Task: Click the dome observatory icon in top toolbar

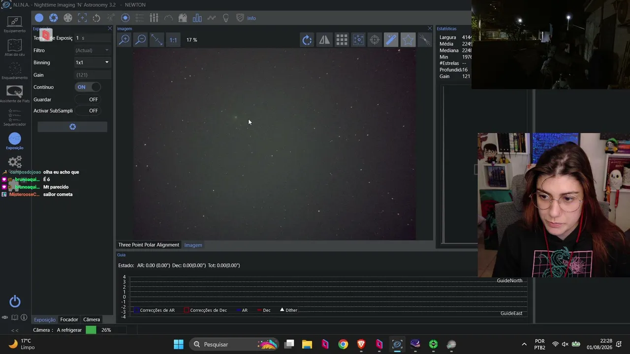Action: coord(183,18)
